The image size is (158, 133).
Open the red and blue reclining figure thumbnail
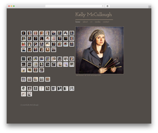(66, 44)
